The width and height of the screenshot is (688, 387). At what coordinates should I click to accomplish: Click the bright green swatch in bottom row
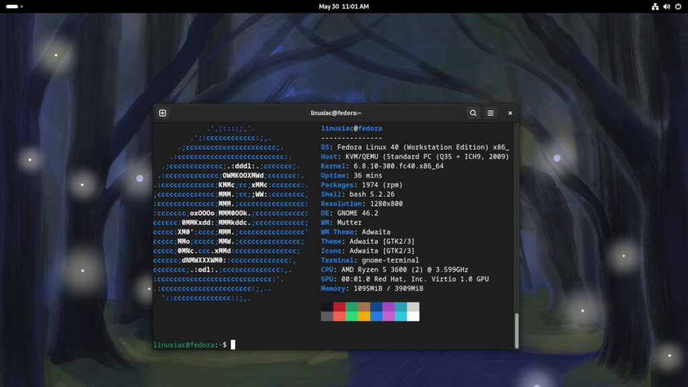click(351, 316)
